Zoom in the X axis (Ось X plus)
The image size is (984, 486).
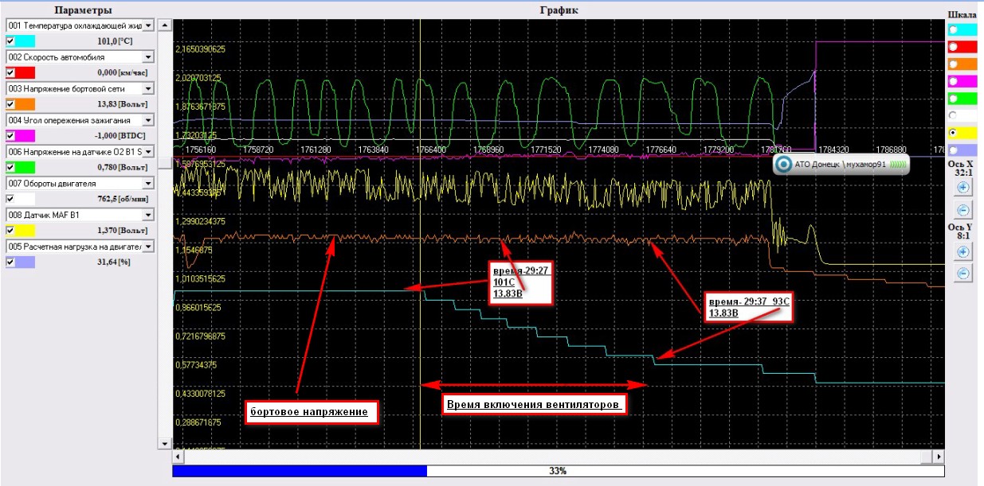coord(962,188)
